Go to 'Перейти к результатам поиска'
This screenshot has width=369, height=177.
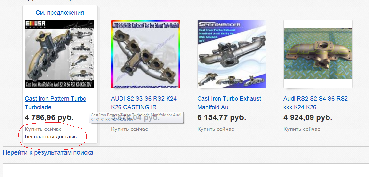(x=48, y=153)
